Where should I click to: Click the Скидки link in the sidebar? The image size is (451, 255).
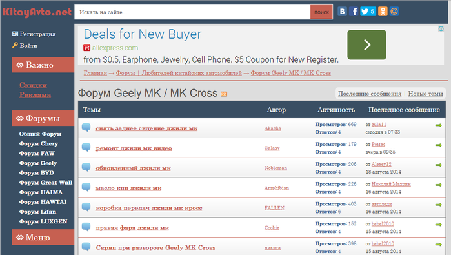click(x=33, y=85)
